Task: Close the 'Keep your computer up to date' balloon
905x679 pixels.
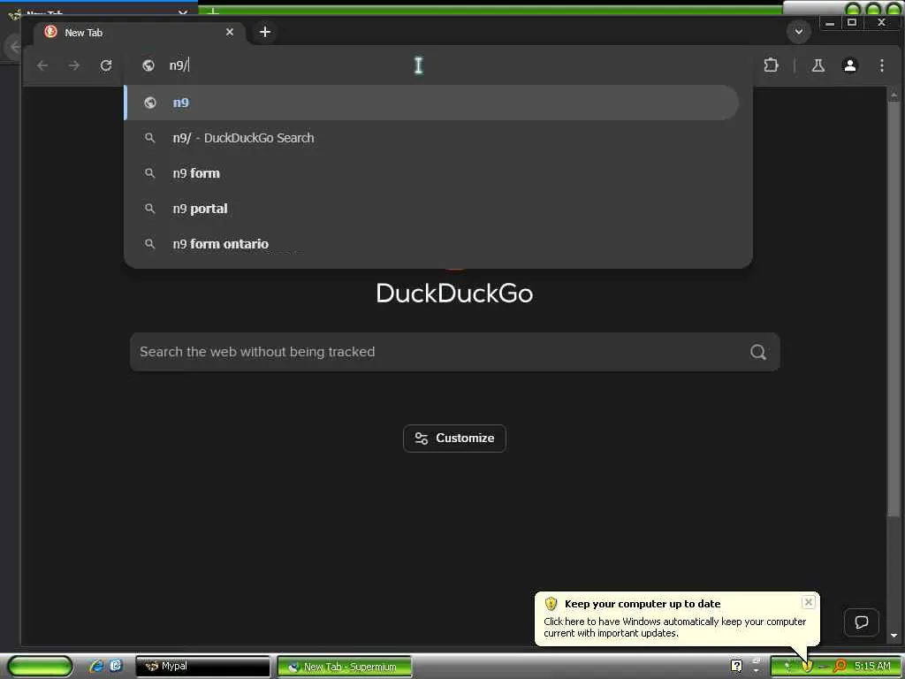Action: pyautogui.click(x=808, y=602)
